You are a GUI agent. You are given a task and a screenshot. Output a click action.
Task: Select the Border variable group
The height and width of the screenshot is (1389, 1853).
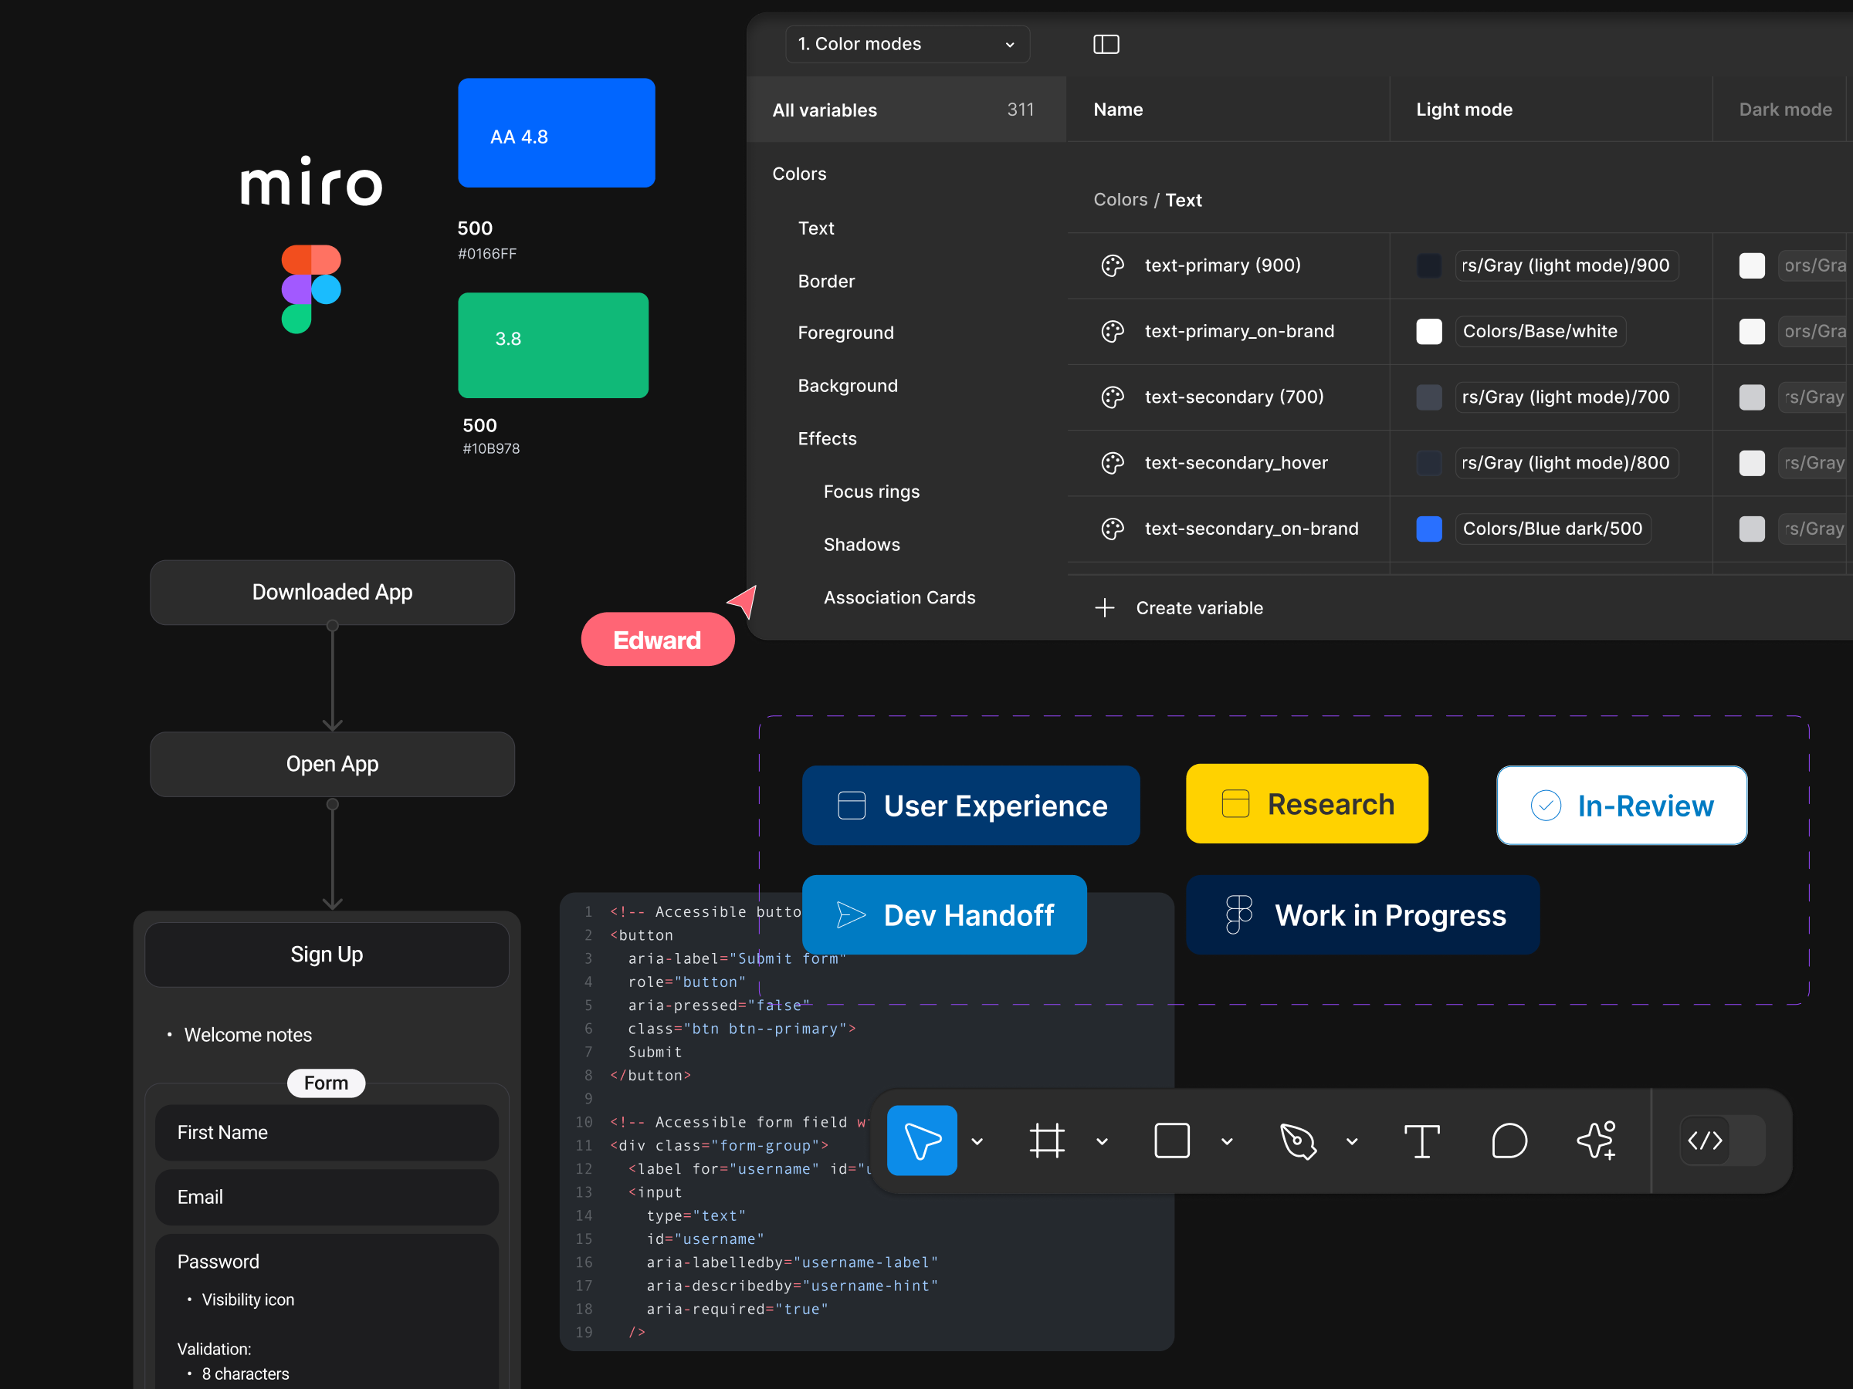(826, 282)
